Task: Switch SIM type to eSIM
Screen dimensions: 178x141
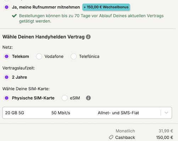Action: coord(65,98)
